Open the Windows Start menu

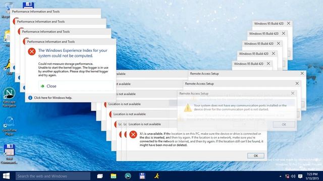click(x=6, y=176)
